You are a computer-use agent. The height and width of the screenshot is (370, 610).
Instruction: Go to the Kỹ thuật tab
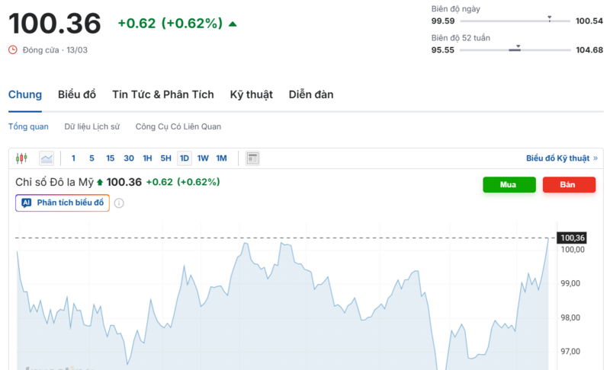click(x=251, y=94)
